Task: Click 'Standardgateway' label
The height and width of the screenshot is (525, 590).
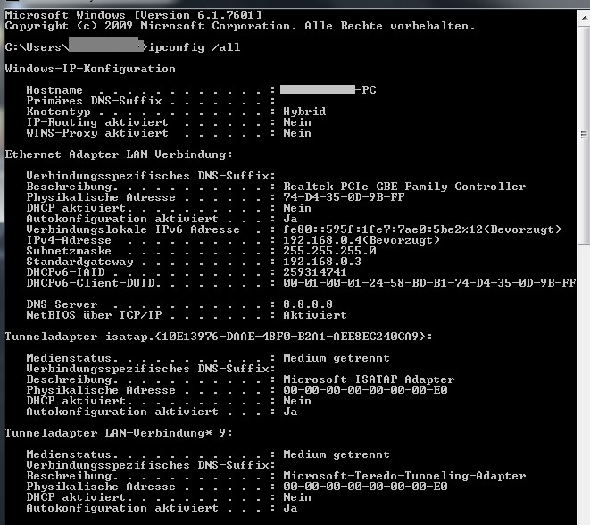Action: (x=79, y=262)
